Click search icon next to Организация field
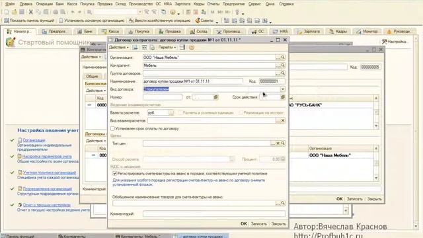423x238 pixels. [x=283, y=58]
